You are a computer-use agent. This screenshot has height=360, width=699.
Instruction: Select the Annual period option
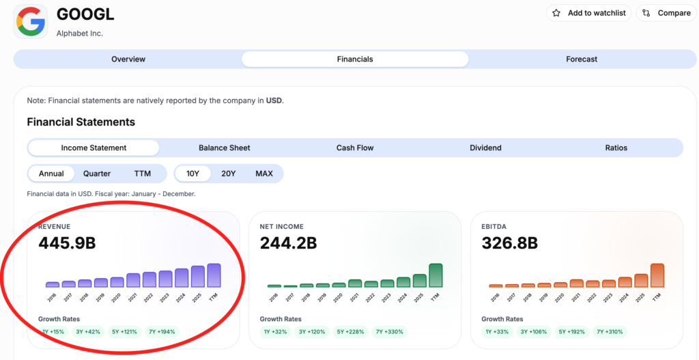pyautogui.click(x=51, y=174)
